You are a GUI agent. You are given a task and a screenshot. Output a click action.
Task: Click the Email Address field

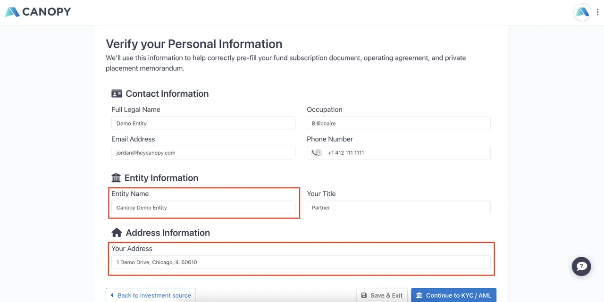(x=203, y=152)
